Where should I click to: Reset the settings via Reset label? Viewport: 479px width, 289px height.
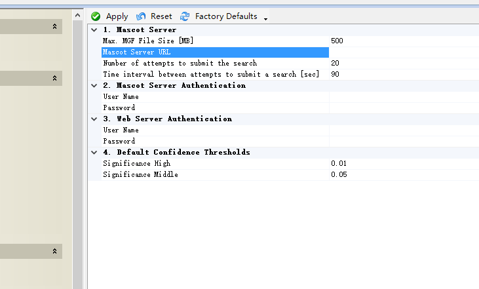[161, 16]
